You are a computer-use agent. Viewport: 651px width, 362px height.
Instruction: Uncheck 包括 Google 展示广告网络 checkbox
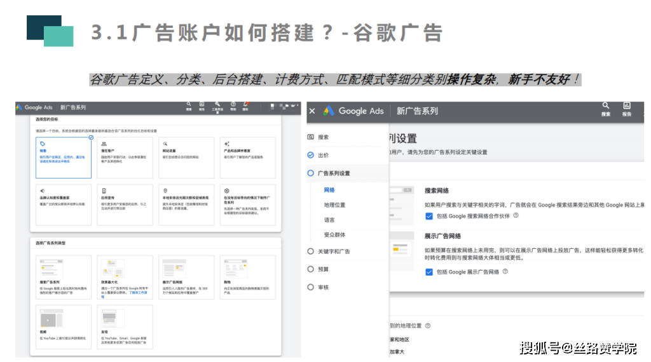tap(429, 272)
